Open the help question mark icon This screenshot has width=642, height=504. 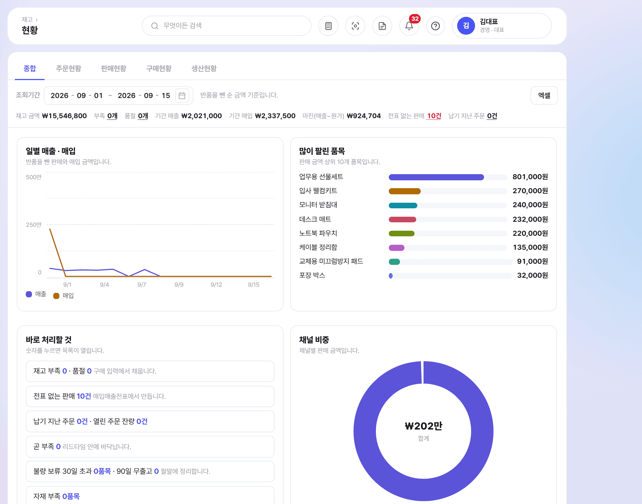(435, 26)
